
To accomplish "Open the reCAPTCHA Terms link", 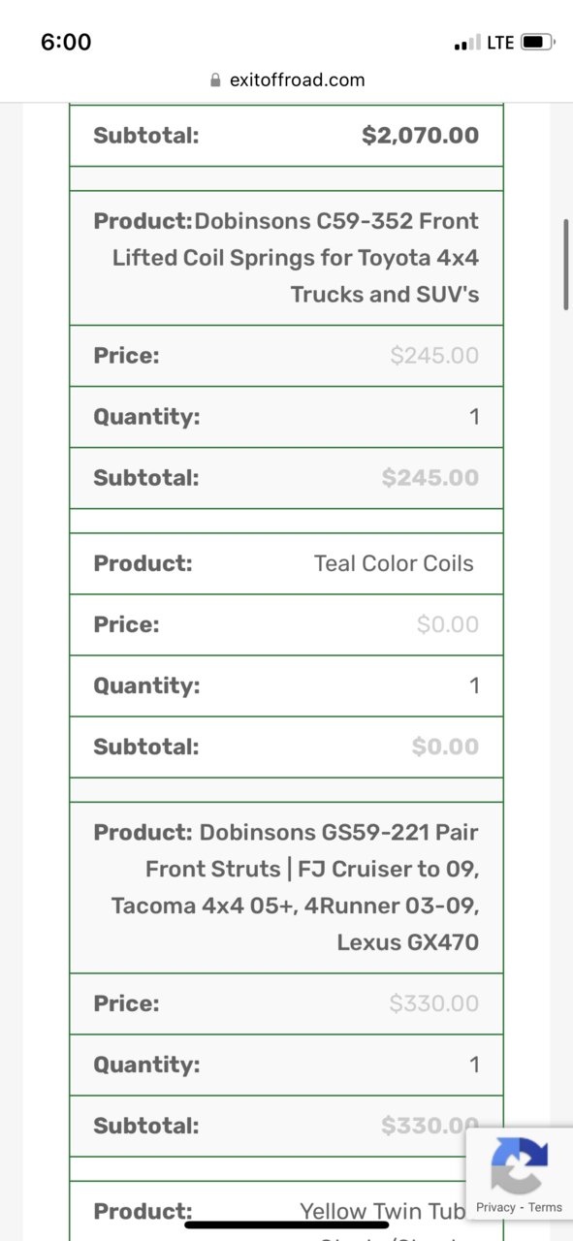I will coord(545,1207).
